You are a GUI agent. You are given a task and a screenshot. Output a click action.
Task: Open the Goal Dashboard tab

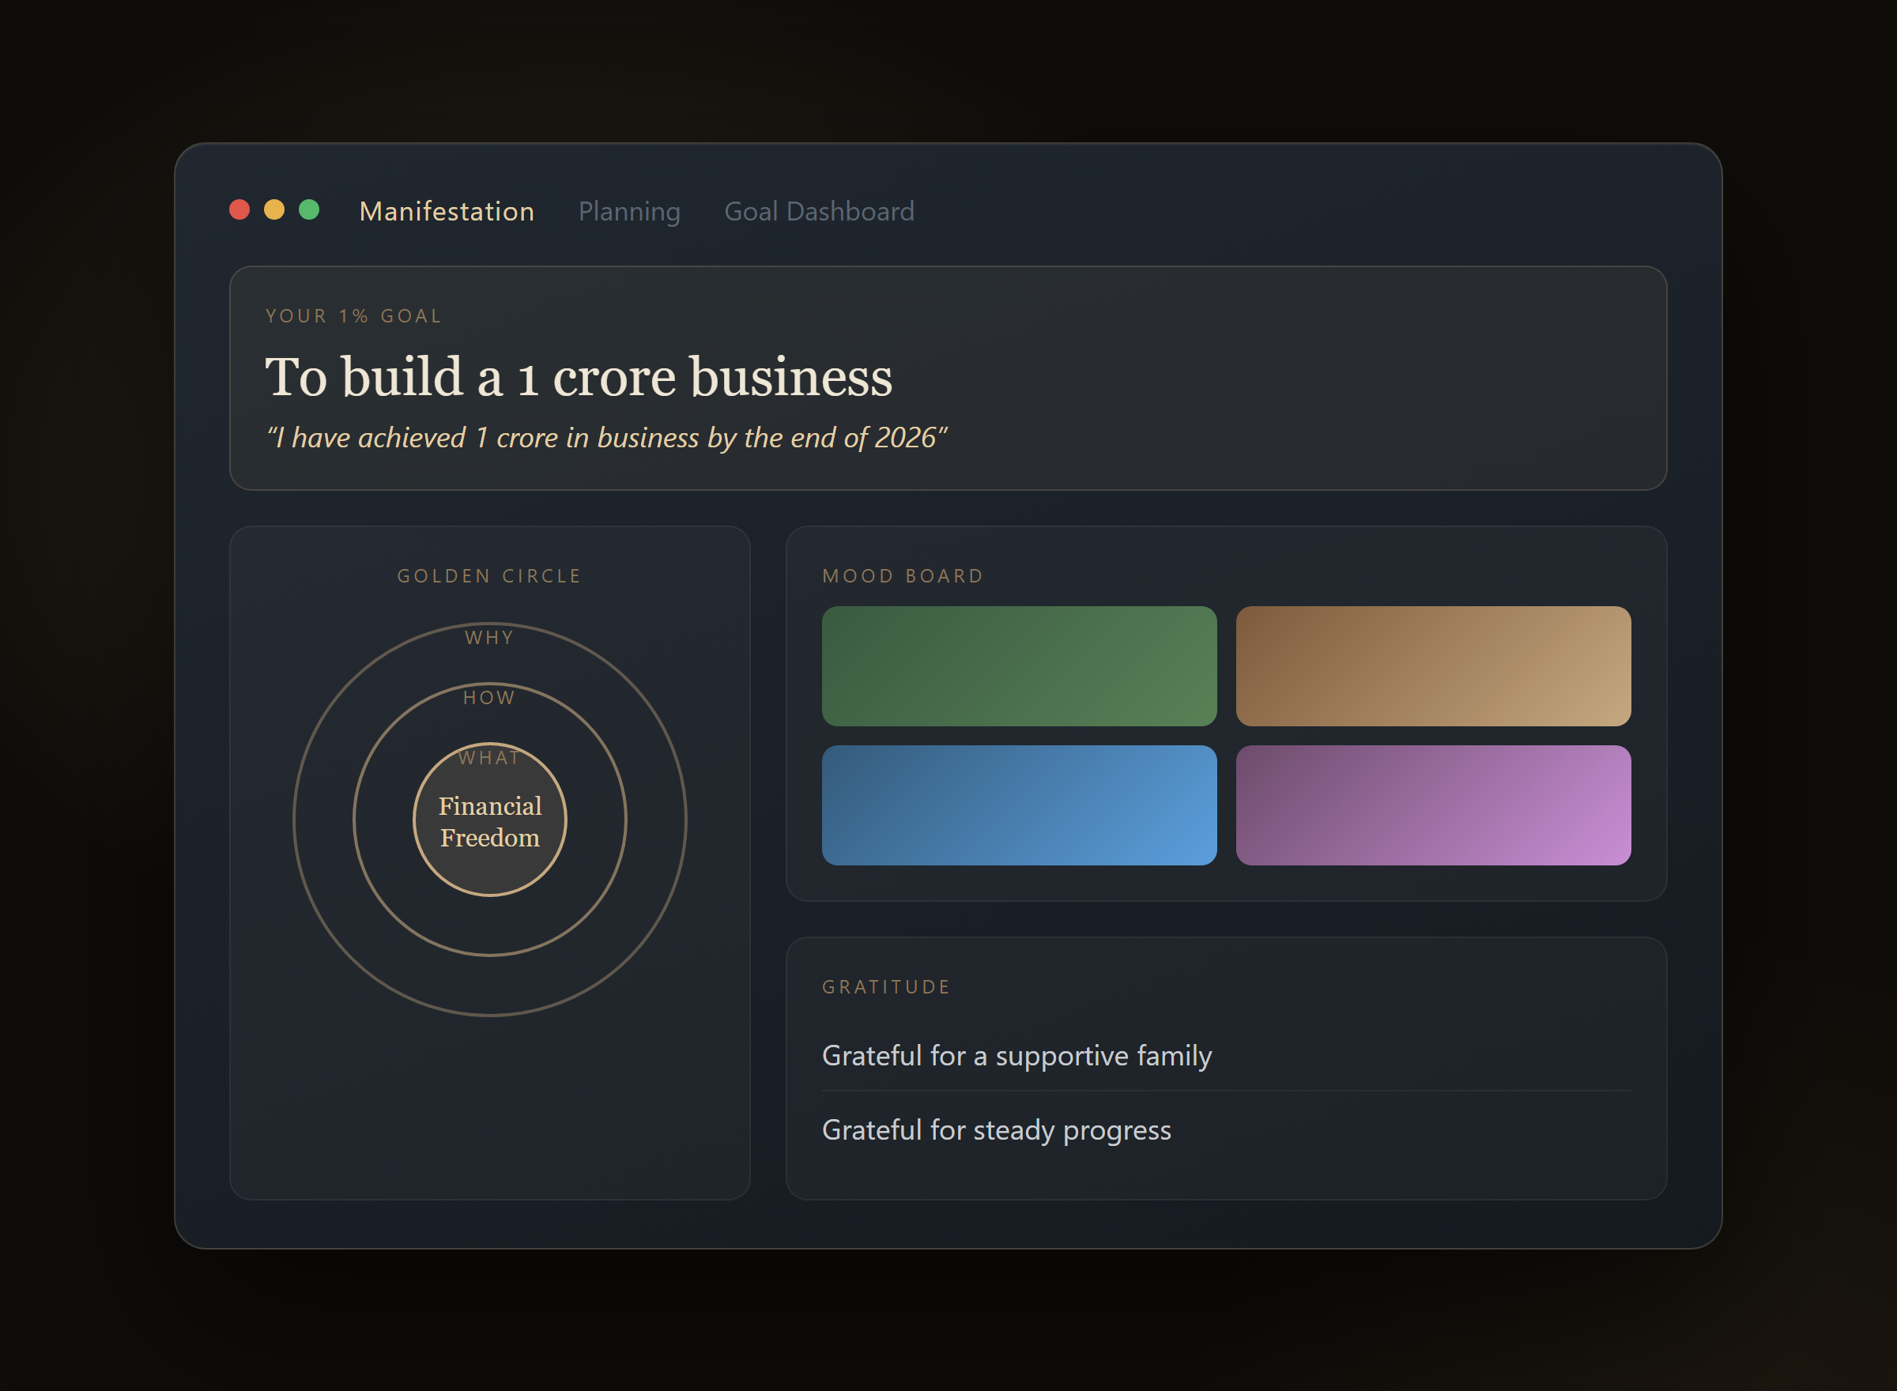(818, 210)
